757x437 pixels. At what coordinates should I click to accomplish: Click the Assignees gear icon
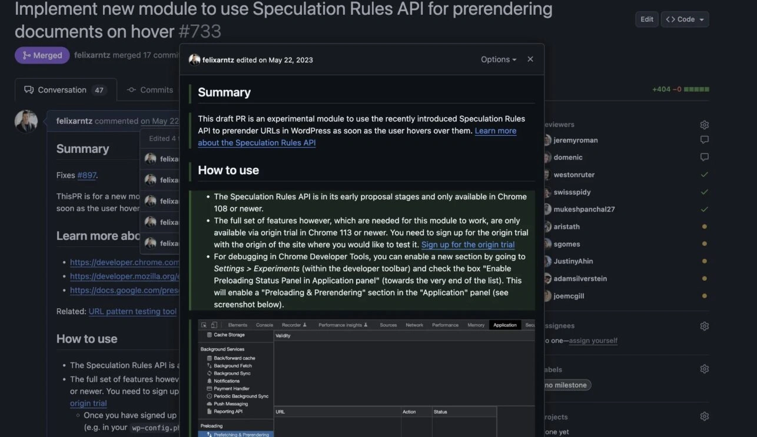(704, 326)
